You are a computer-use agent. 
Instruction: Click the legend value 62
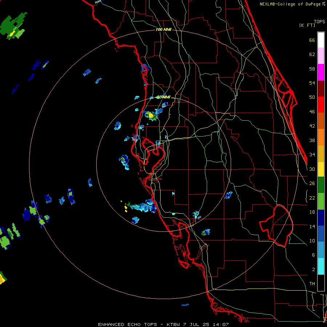pos(312,54)
